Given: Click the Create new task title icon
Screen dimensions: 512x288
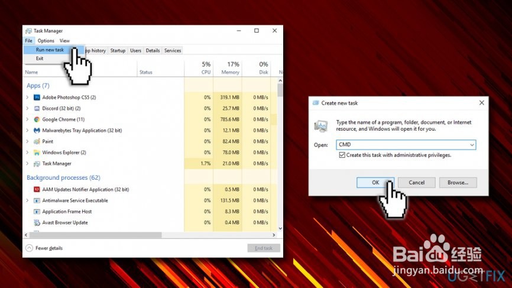Looking at the screenshot, I should pyautogui.click(x=316, y=103).
